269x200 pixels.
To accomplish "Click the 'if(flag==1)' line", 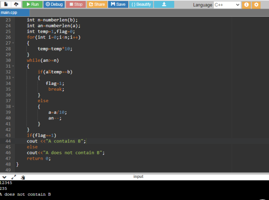I will [41, 135].
